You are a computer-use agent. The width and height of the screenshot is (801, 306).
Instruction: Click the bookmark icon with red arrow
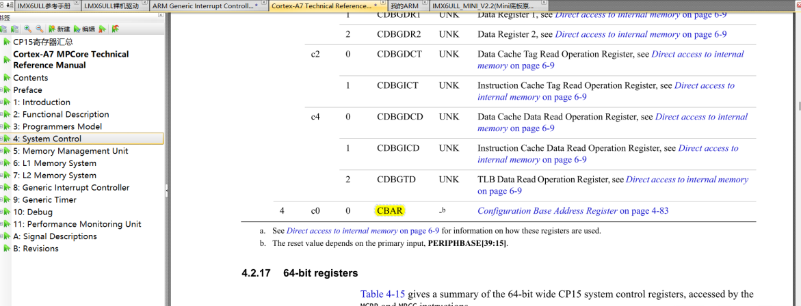(116, 29)
